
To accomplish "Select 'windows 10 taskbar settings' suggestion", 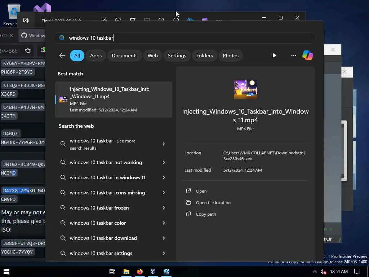I will (101, 253).
